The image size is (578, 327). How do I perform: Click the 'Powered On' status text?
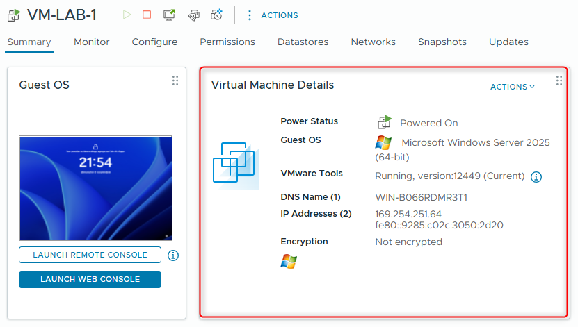429,123
